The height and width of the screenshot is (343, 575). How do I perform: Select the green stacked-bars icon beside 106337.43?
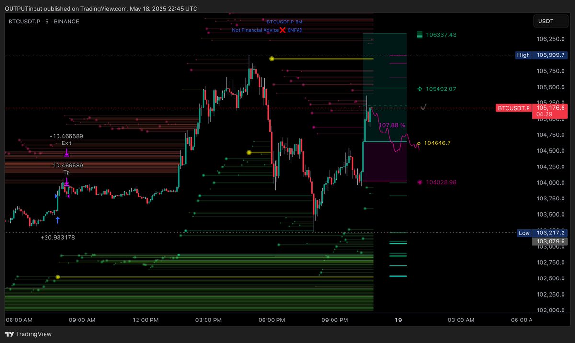(420, 35)
